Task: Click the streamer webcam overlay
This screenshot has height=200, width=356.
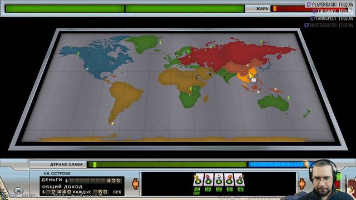Action: (x=324, y=180)
